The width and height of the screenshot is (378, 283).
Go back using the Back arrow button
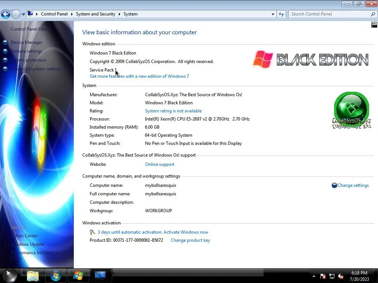pyautogui.click(x=6, y=14)
